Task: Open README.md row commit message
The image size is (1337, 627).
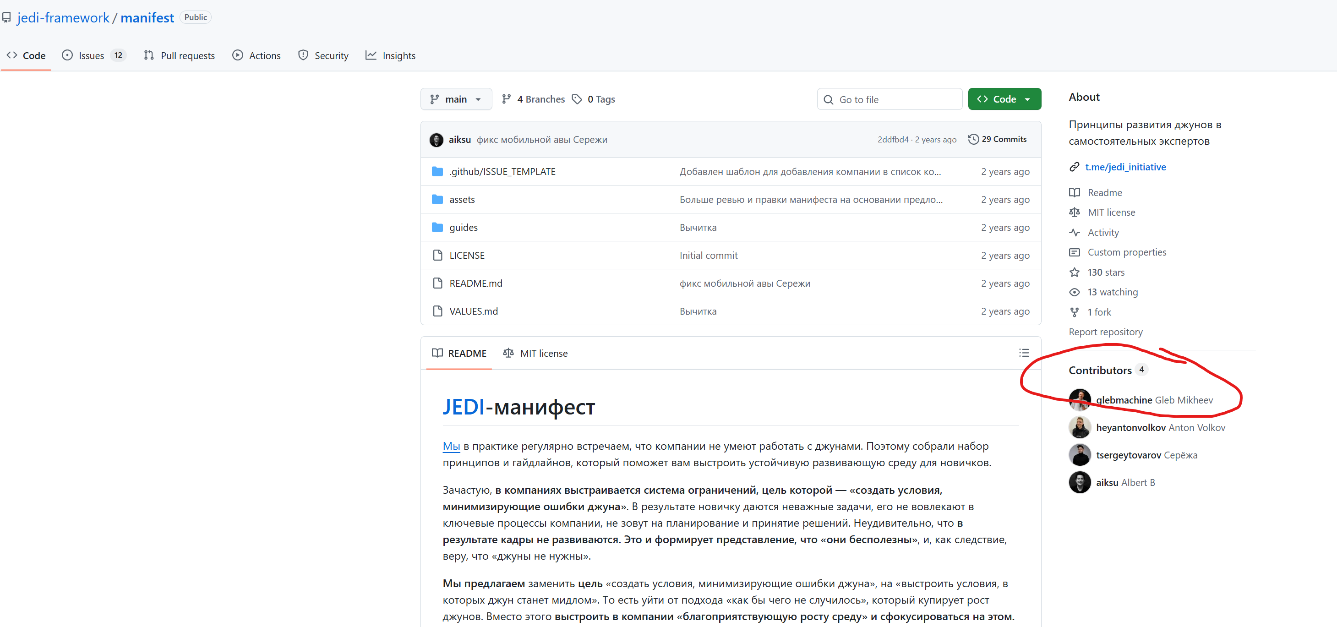Action: pos(745,284)
